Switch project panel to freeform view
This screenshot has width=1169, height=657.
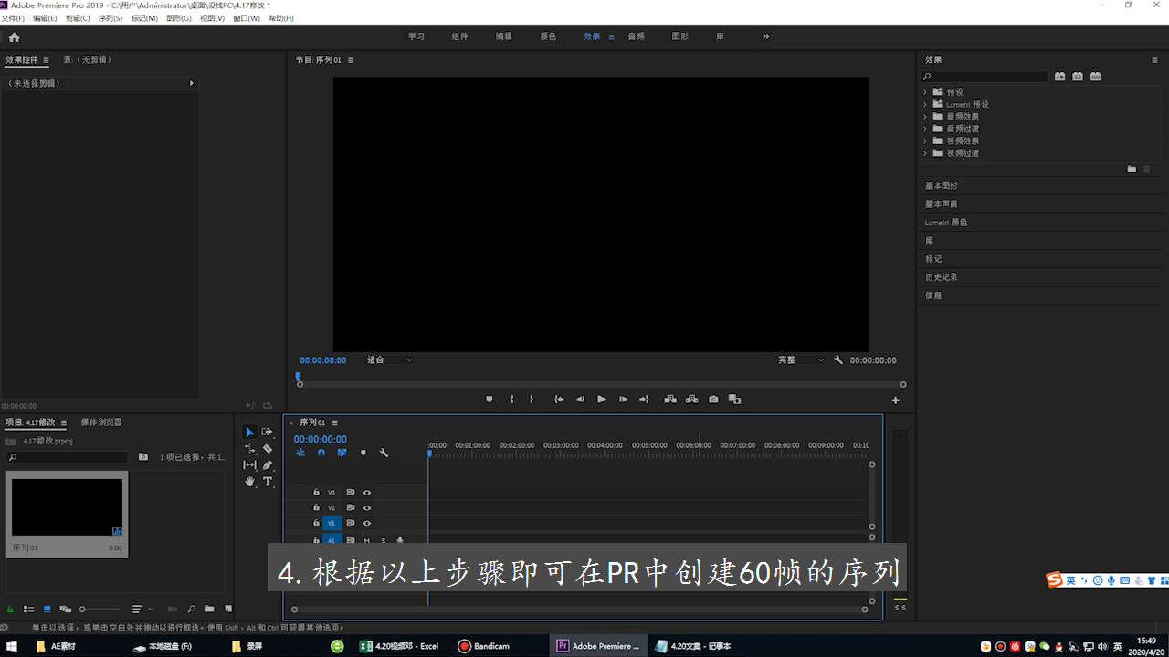point(65,609)
